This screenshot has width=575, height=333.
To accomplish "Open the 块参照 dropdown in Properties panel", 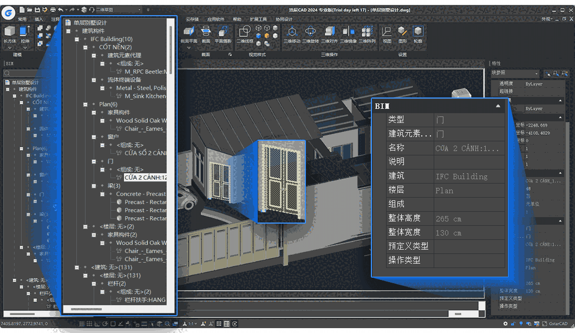I will coord(537,74).
